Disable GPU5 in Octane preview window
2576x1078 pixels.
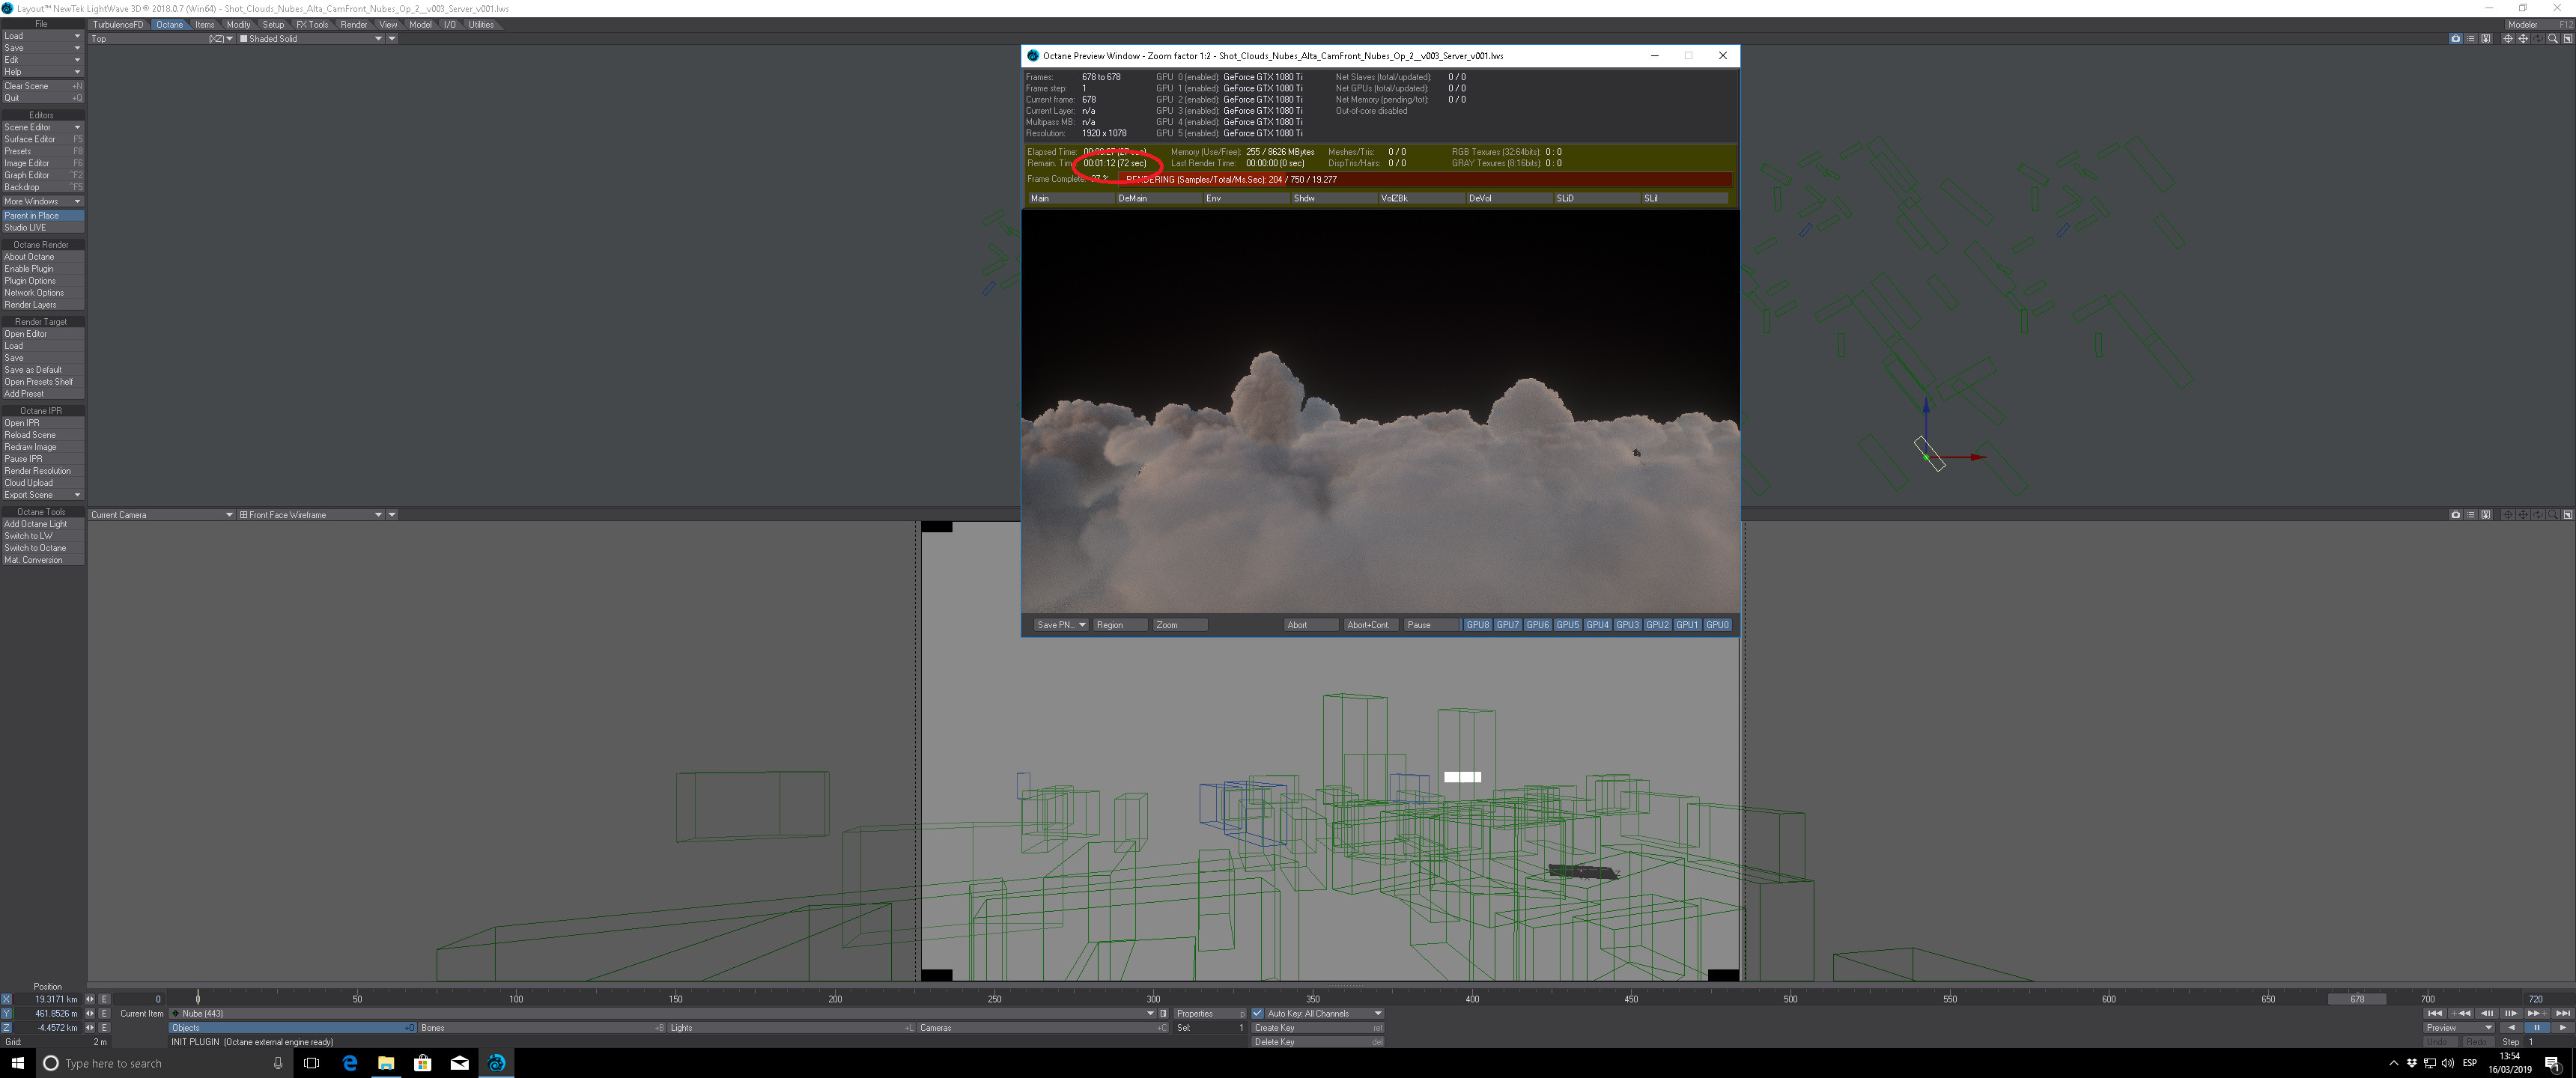[x=1567, y=625]
